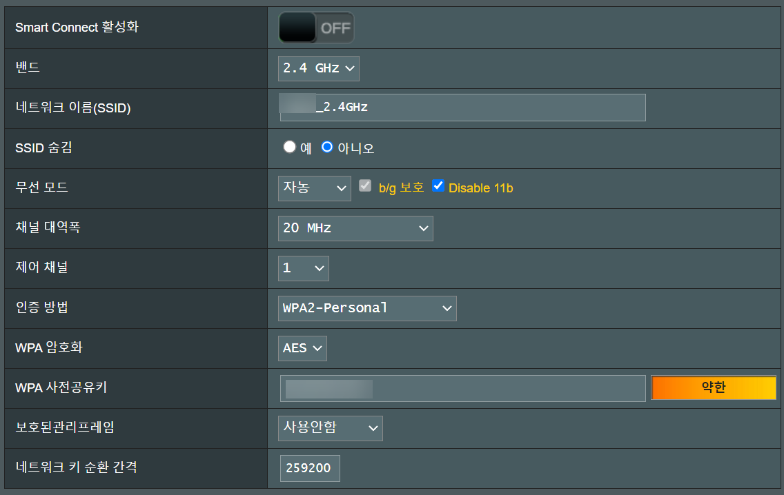Click the key rotation interval field 259200
The width and height of the screenshot is (784, 495).
310,468
